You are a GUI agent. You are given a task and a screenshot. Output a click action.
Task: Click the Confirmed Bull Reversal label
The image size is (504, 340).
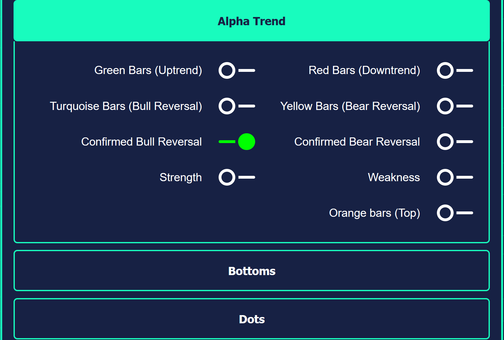pyautogui.click(x=141, y=142)
